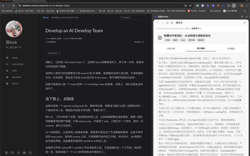
Task: Open the Other Bookmarks folder
Action: tap(177, 11)
